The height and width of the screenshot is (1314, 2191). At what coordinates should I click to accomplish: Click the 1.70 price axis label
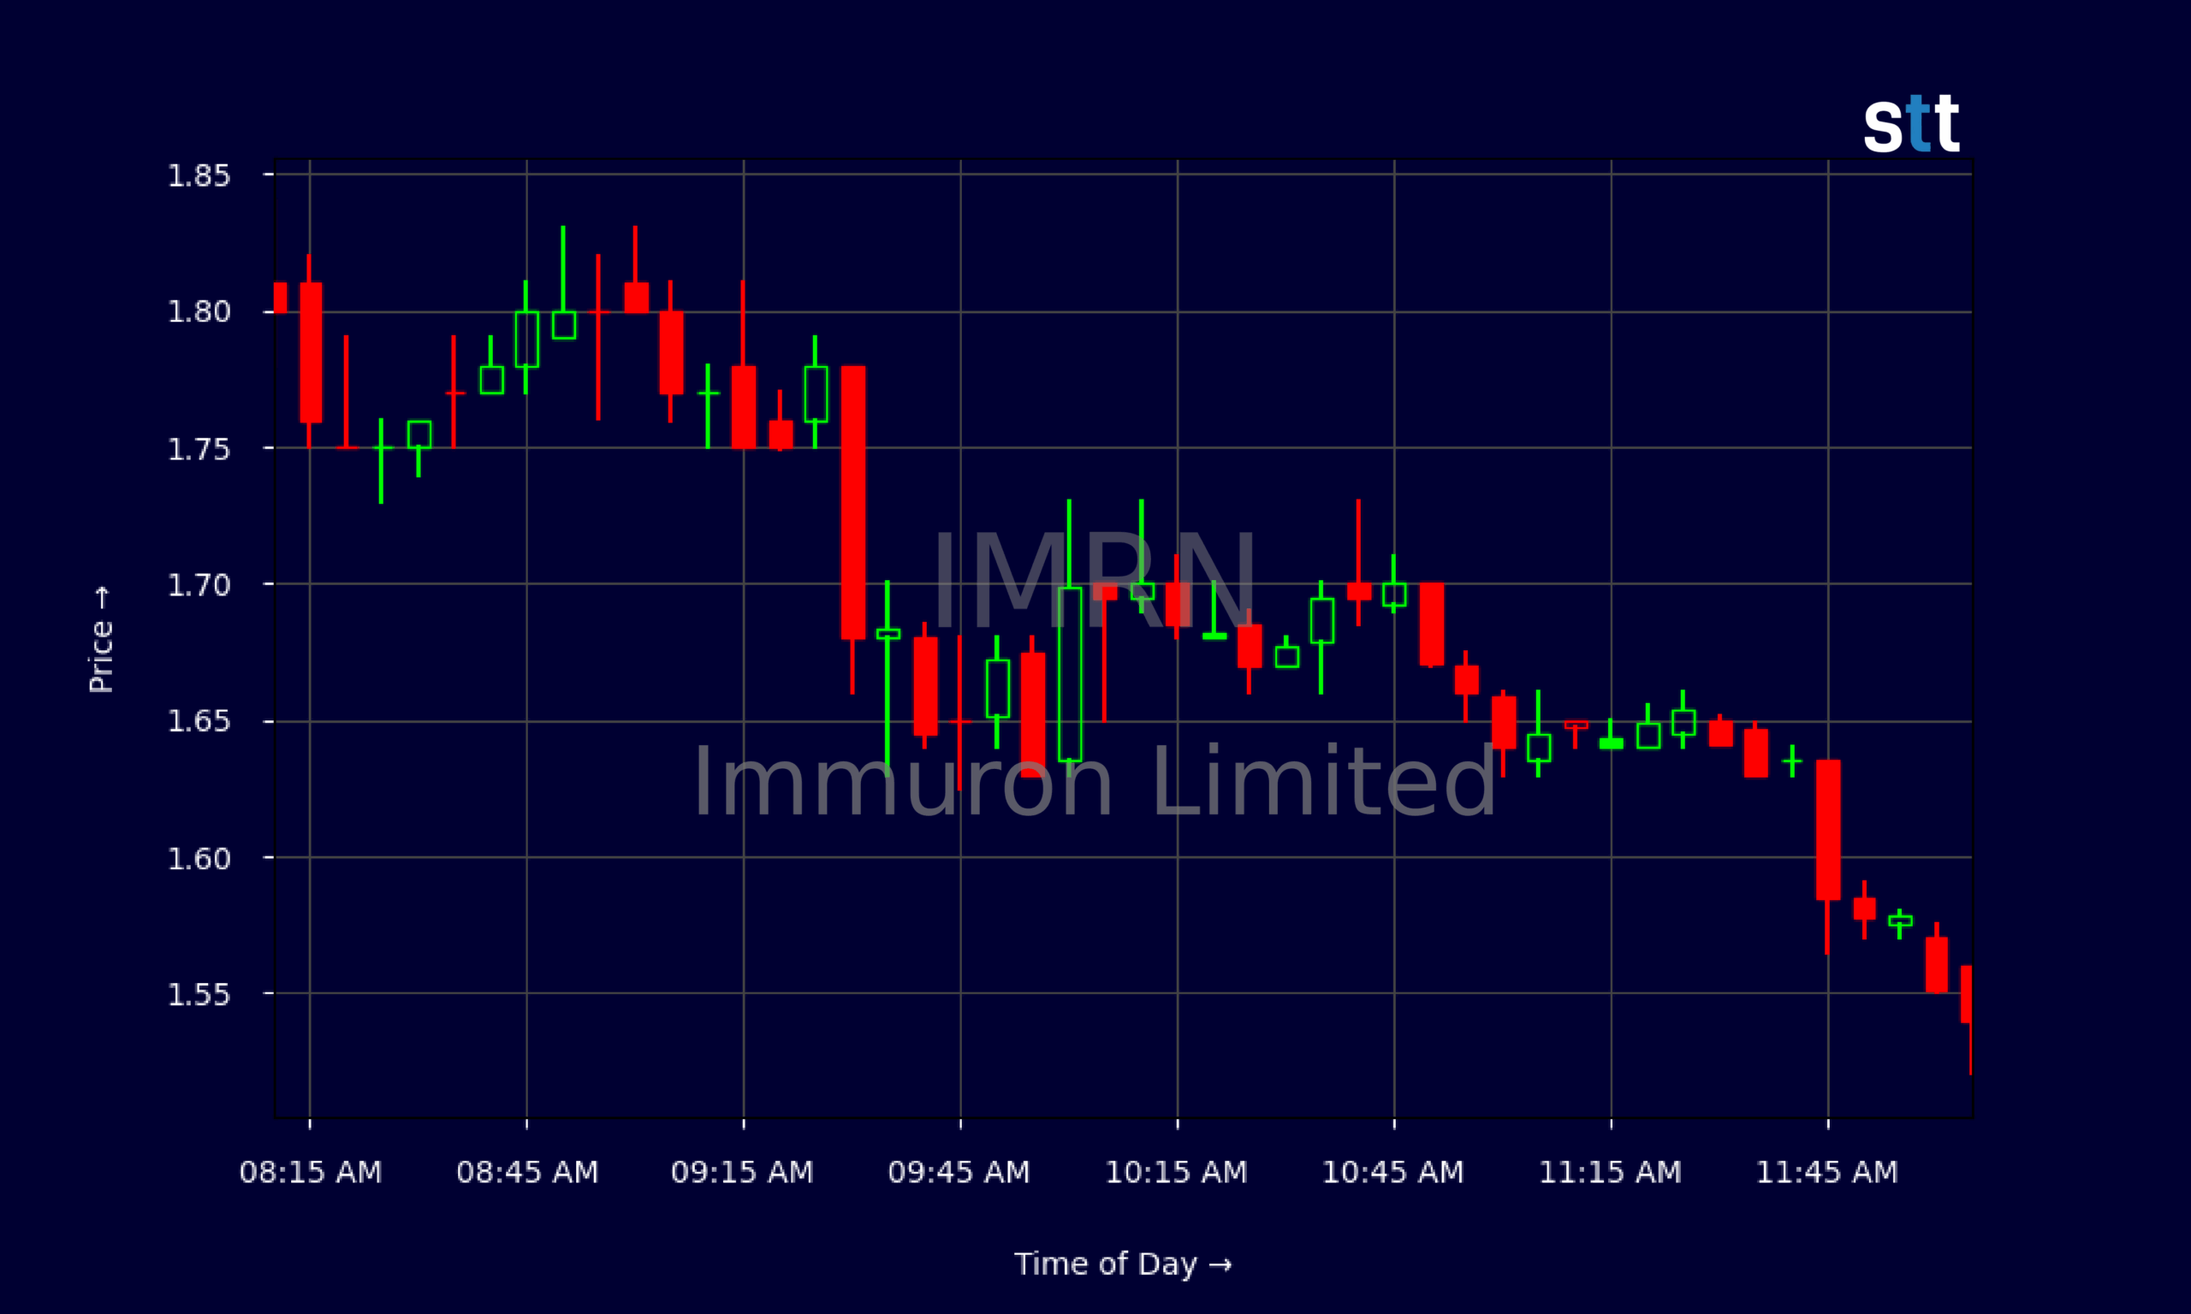(199, 585)
